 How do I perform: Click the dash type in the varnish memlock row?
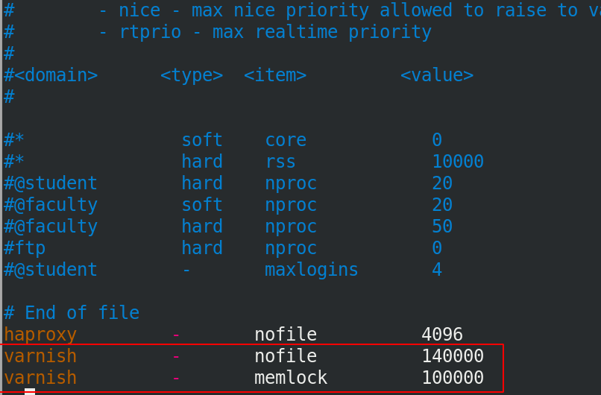176,379
